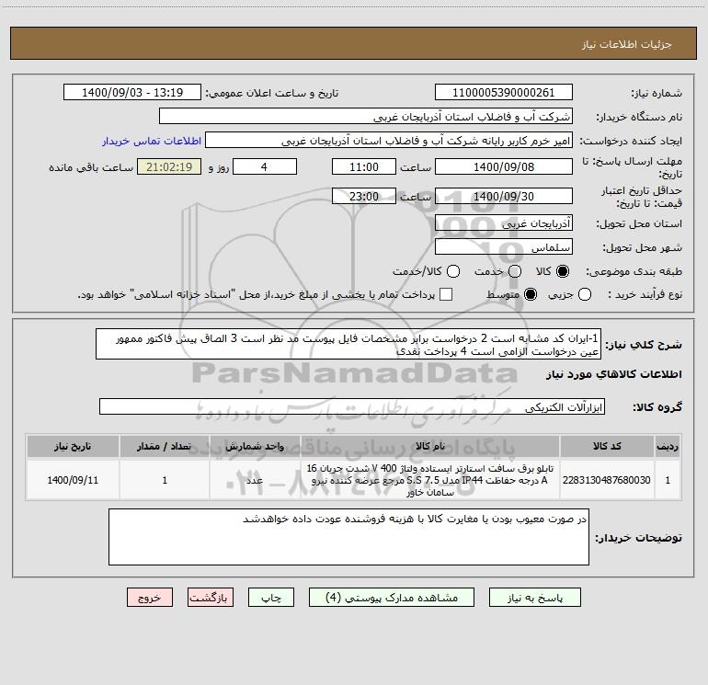Click the quantity cell in the item row

click(165, 480)
